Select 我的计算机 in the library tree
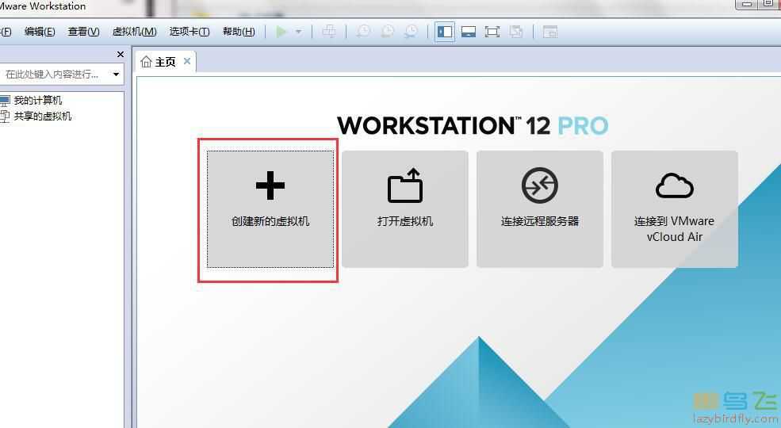 (38, 101)
